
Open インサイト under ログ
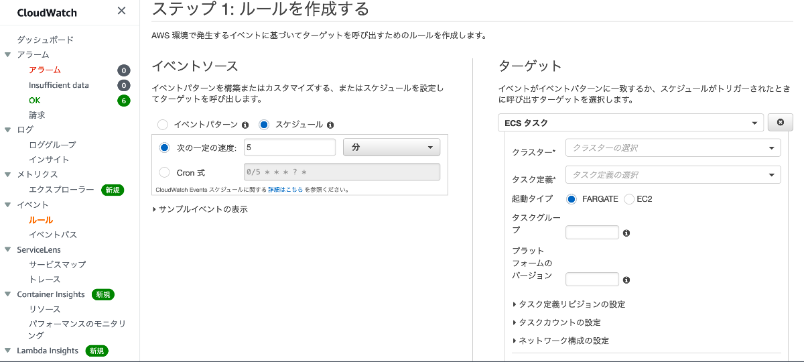point(49,160)
